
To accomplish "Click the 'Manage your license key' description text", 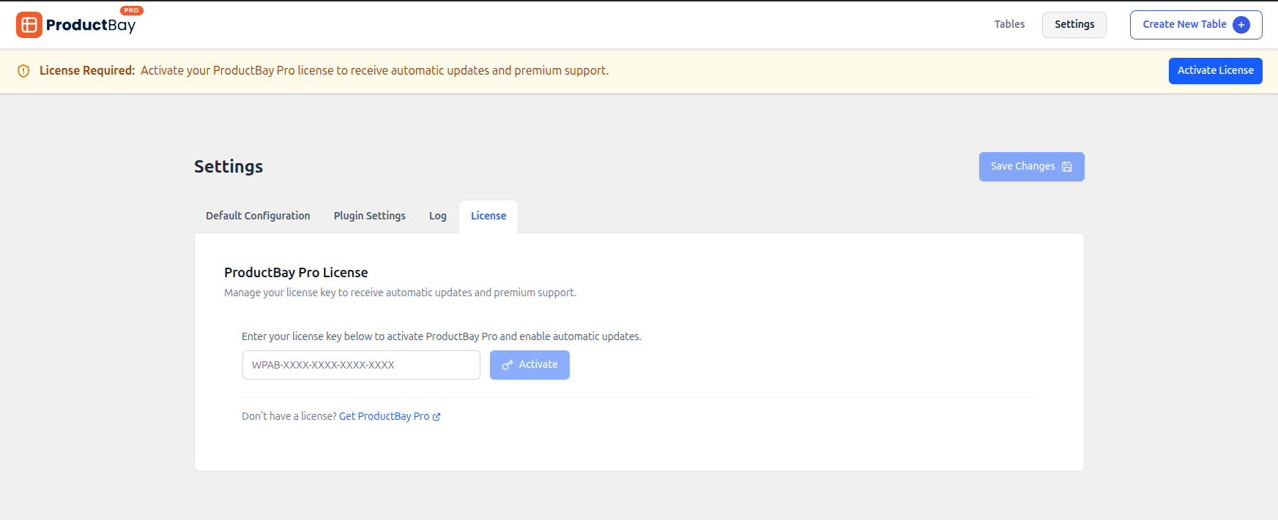I will 400,293.
